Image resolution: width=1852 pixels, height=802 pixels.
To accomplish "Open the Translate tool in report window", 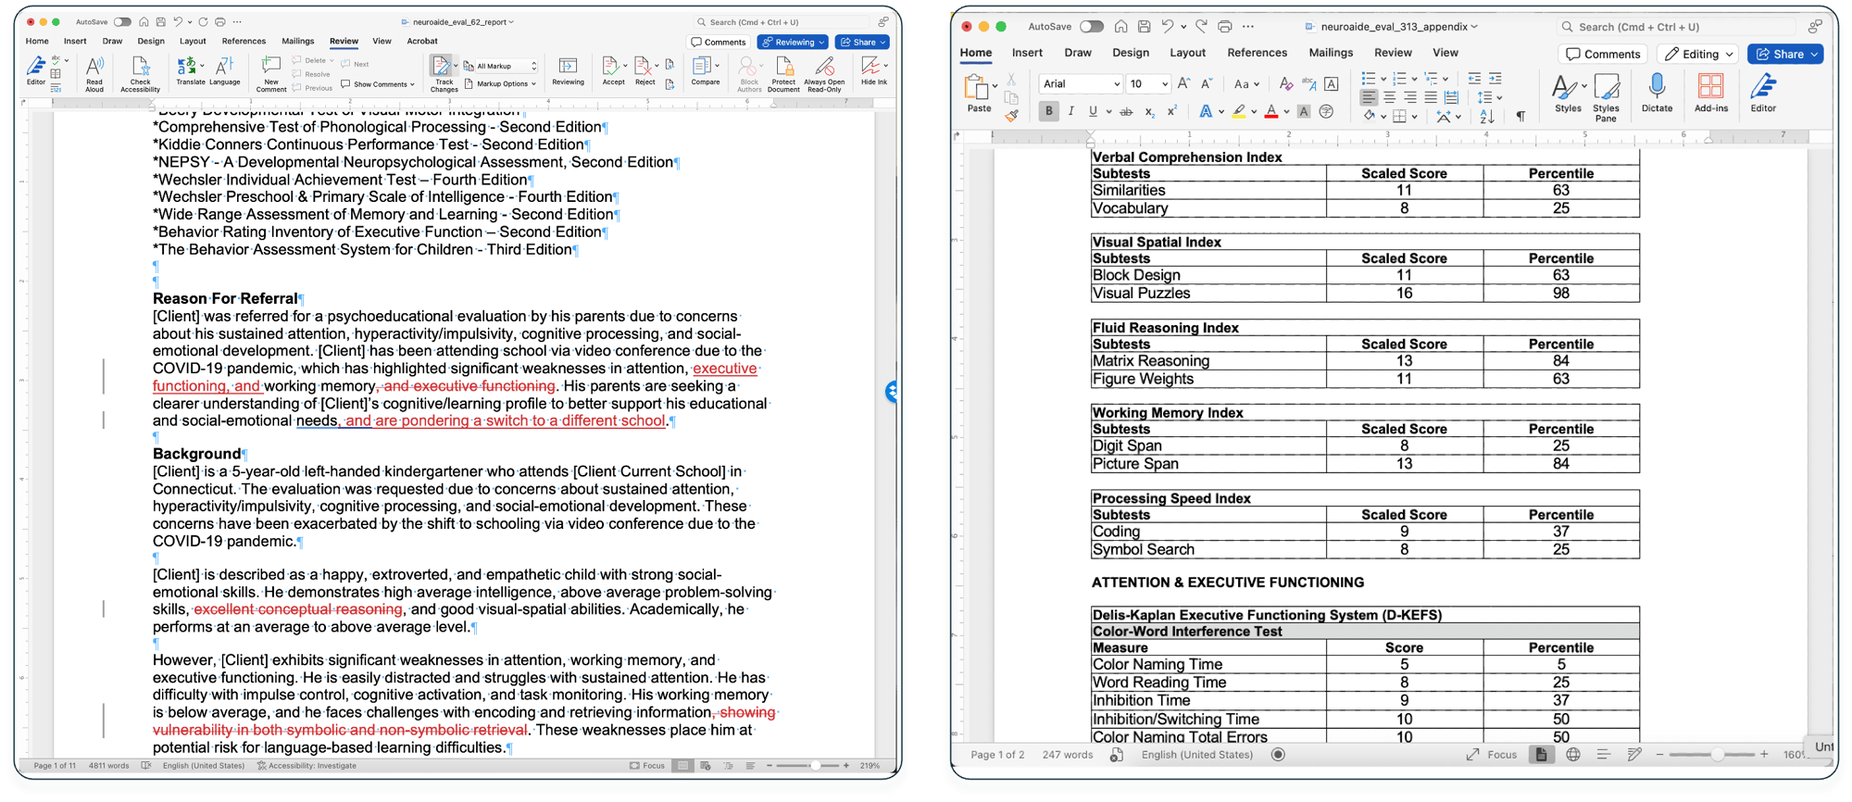I will [190, 71].
